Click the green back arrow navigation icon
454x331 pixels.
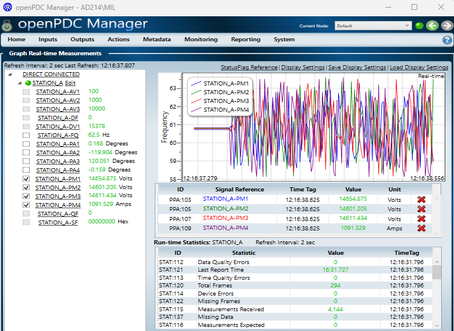pyautogui.click(x=432, y=26)
